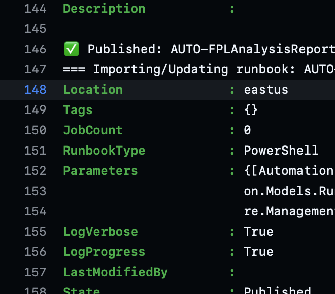Click line number 155 in the gutter
The width and height of the screenshot is (335, 294).
pos(35,232)
